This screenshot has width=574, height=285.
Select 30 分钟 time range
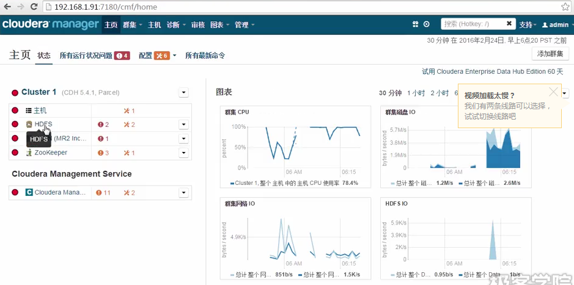390,93
